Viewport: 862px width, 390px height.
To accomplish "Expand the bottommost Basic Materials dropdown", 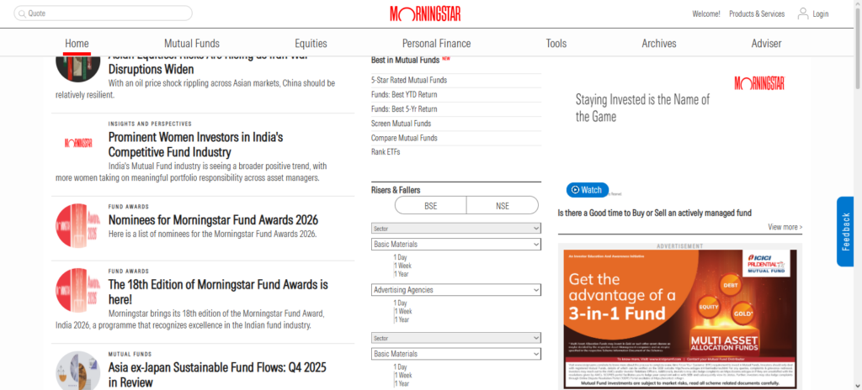I will [456, 354].
